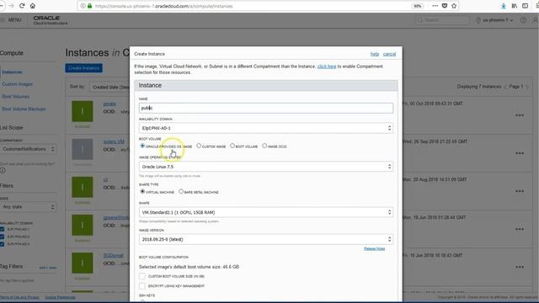Open Boot Volume Backups in sidebar
The height and width of the screenshot is (303, 539).
click(24, 109)
